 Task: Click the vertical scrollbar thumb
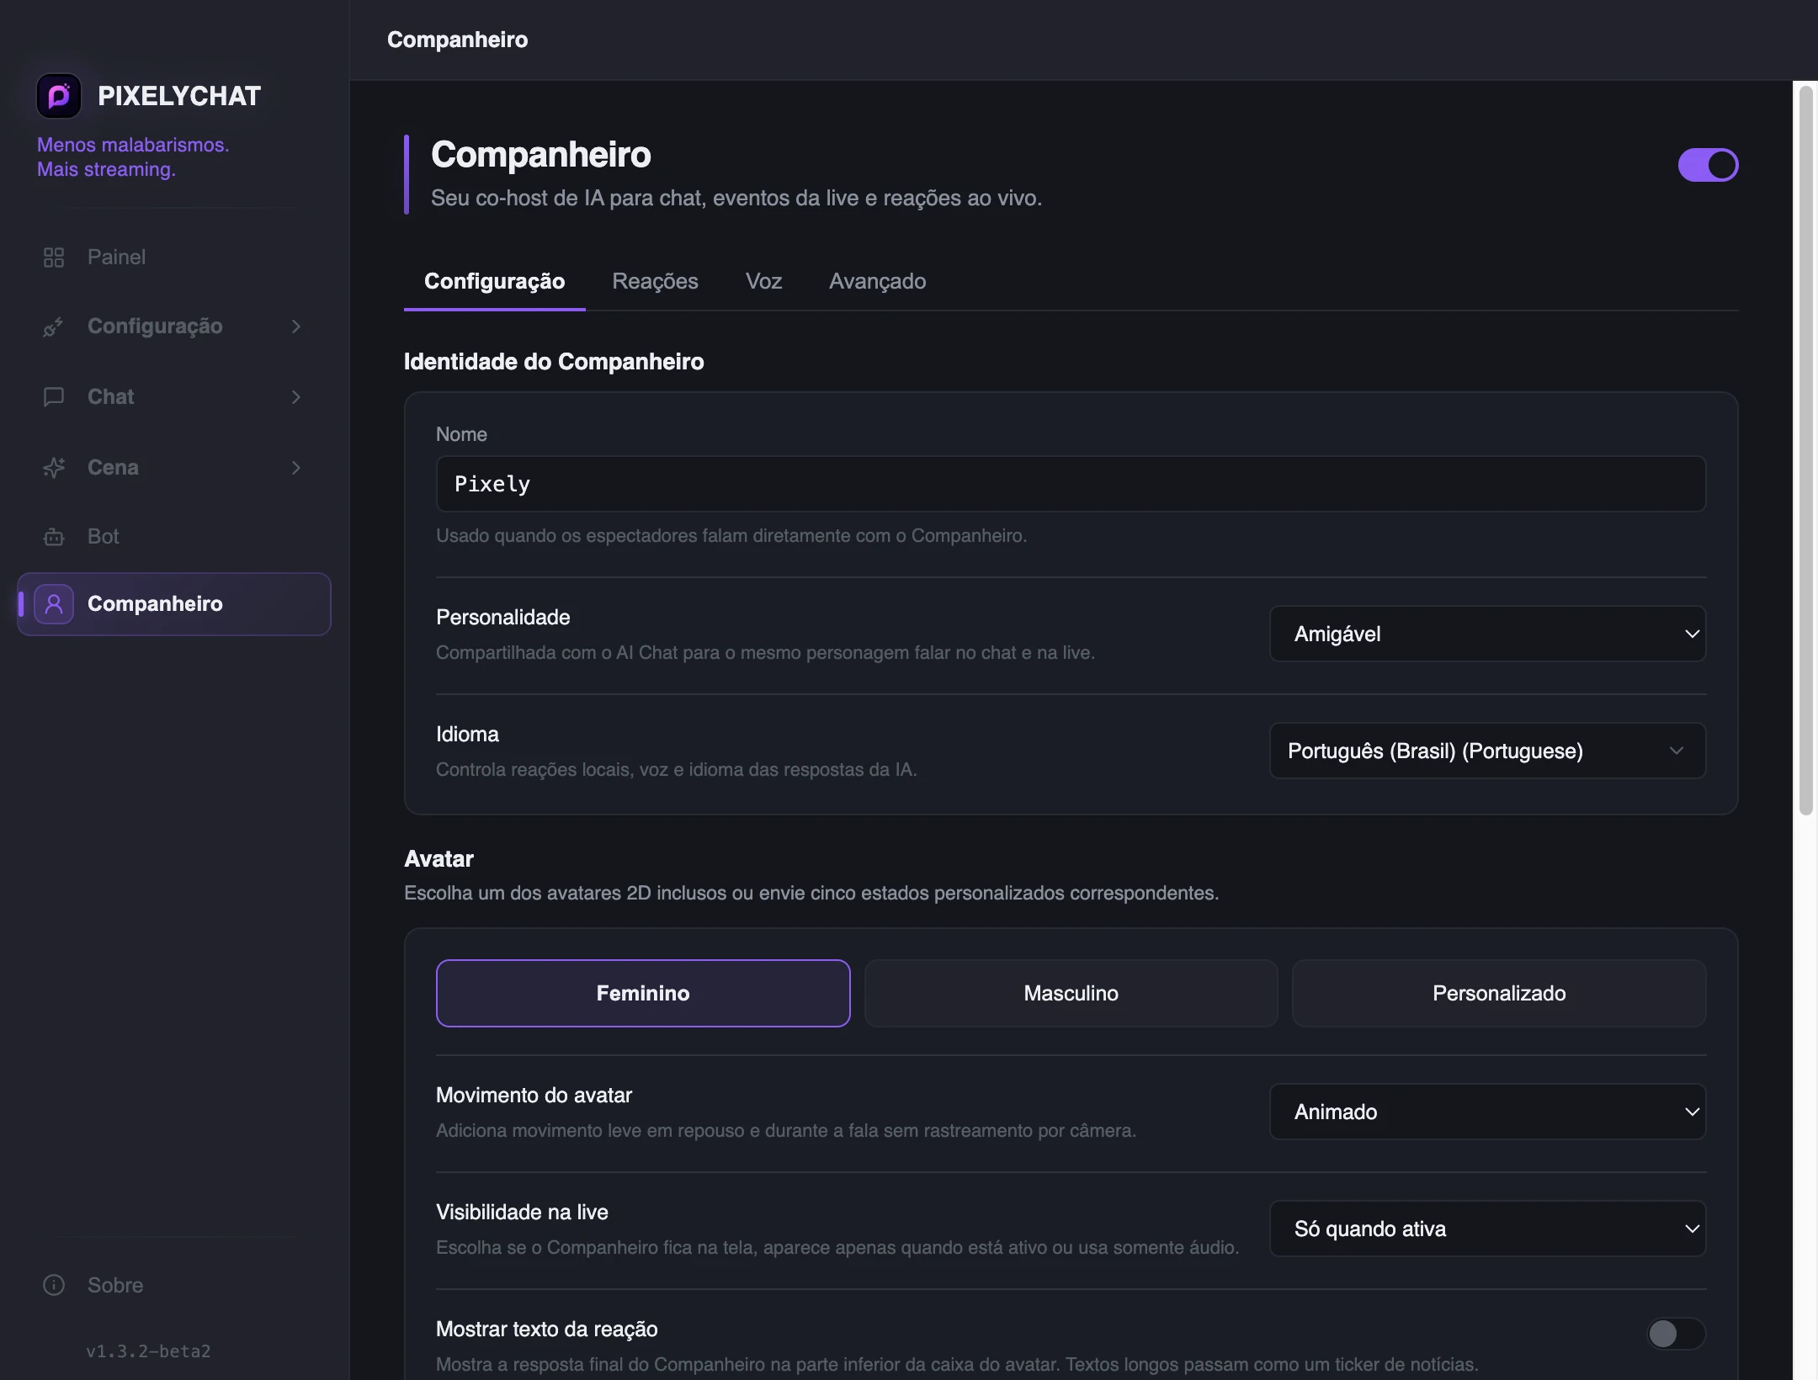[1806, 450]
